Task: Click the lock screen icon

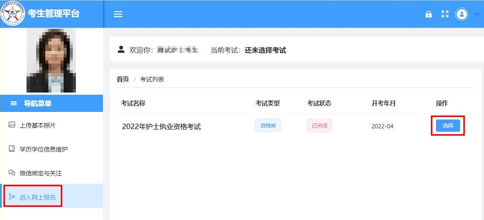Action: [428, 14]
